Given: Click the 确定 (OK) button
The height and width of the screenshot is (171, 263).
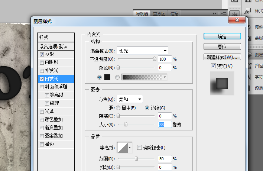Looking at the screenshot, I should pyautogui.click(x=222, y=36).
